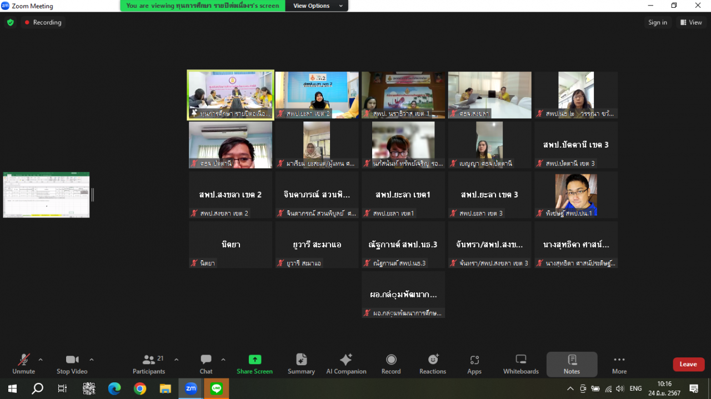This screenshot has height=399, width=711.
Task: Select the สอจ ปัตตานี video tile
Action: click(231, 145)
